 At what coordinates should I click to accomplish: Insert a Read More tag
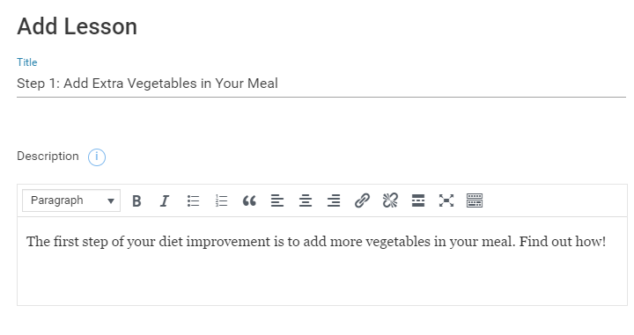click(x=418, y=200)
